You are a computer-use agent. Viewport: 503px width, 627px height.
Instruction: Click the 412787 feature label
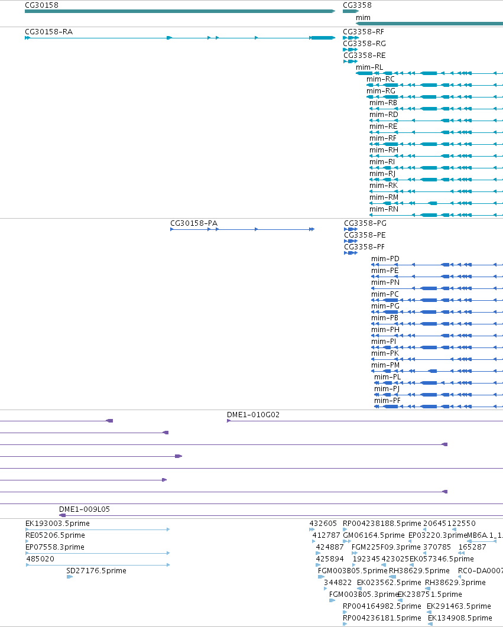pyautogui.click(x=326, y=535)
